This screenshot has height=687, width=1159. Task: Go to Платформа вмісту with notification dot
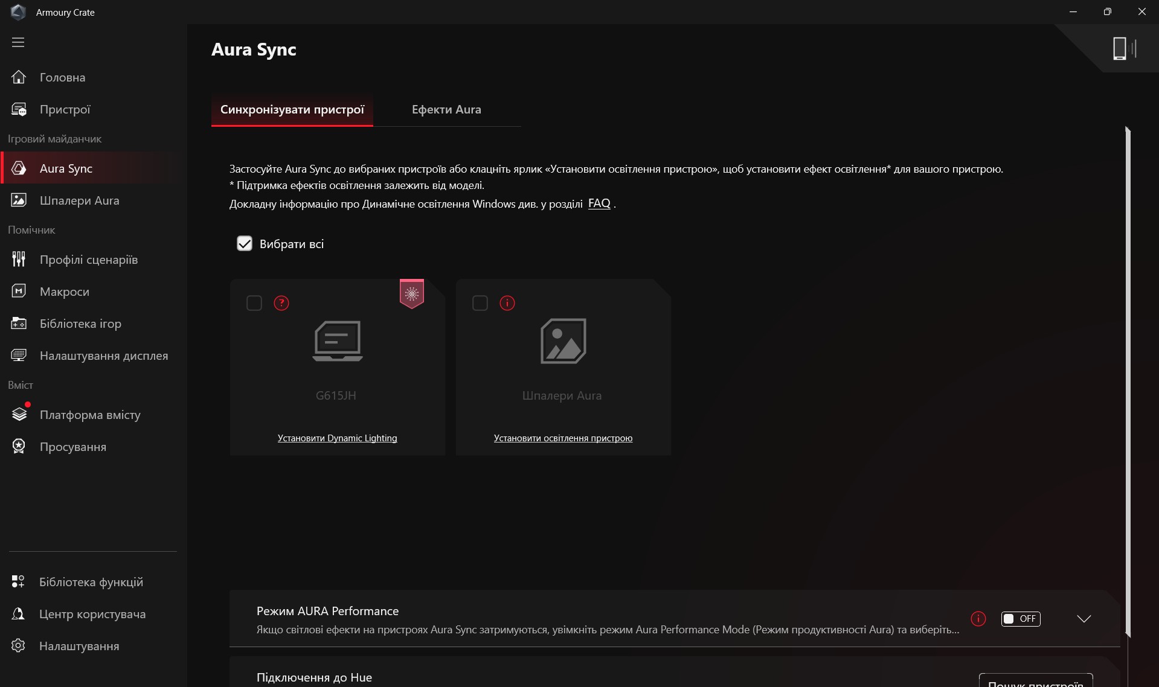click(89, 415)
